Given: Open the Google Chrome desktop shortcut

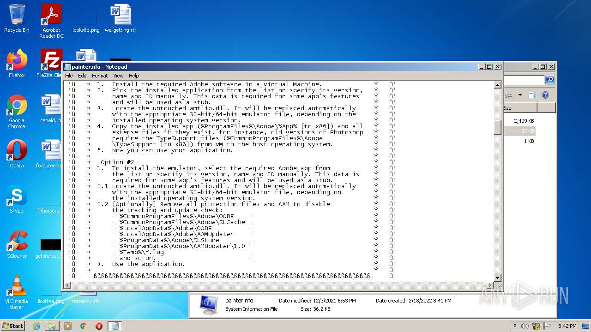Looking at the screenshot, I should click(x=17, y=112).
